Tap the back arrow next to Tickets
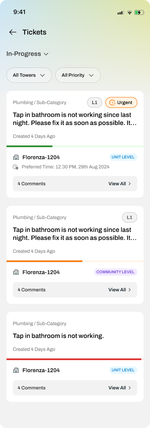 [13, 32]
